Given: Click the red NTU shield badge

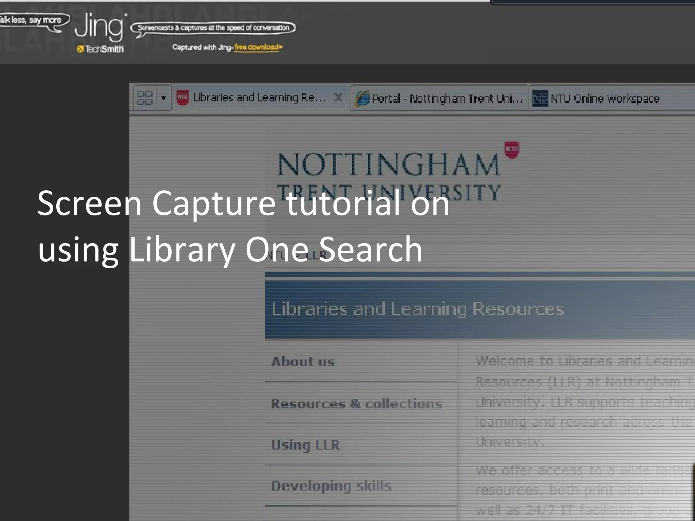Looking at the screenshot, I should [x=512, y=150].
